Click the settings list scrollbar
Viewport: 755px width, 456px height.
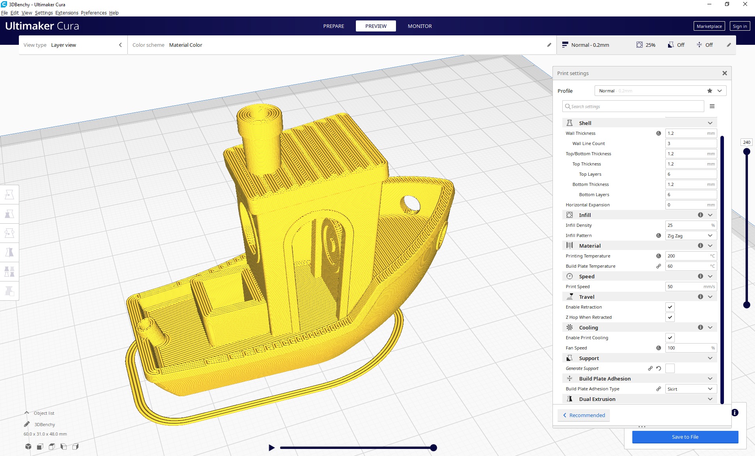[x=722, y=269]
